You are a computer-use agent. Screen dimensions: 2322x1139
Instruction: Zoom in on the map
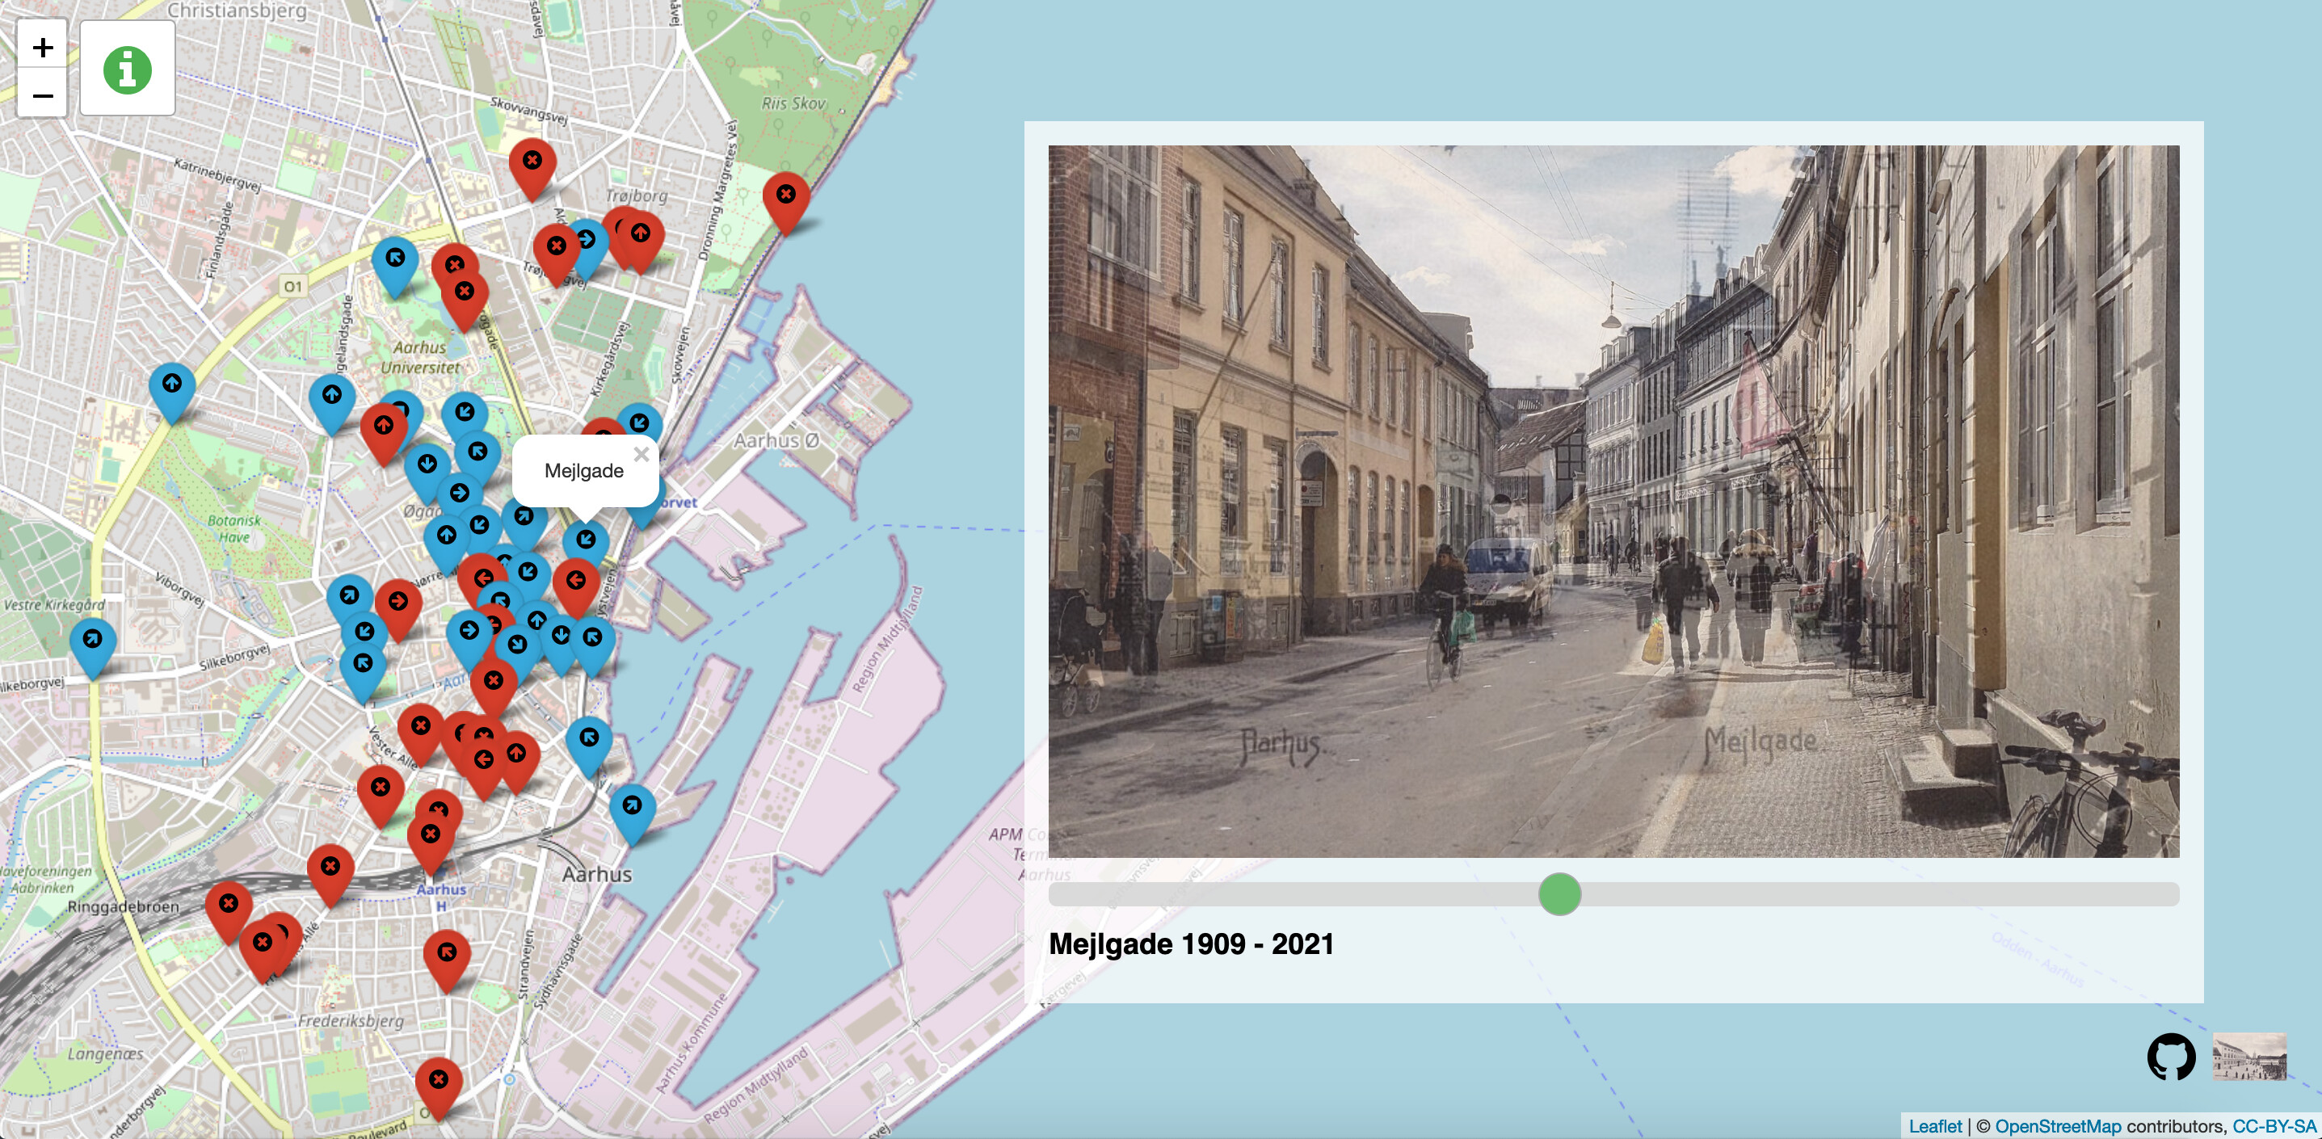pyautogui.click(x=42, y=47)
